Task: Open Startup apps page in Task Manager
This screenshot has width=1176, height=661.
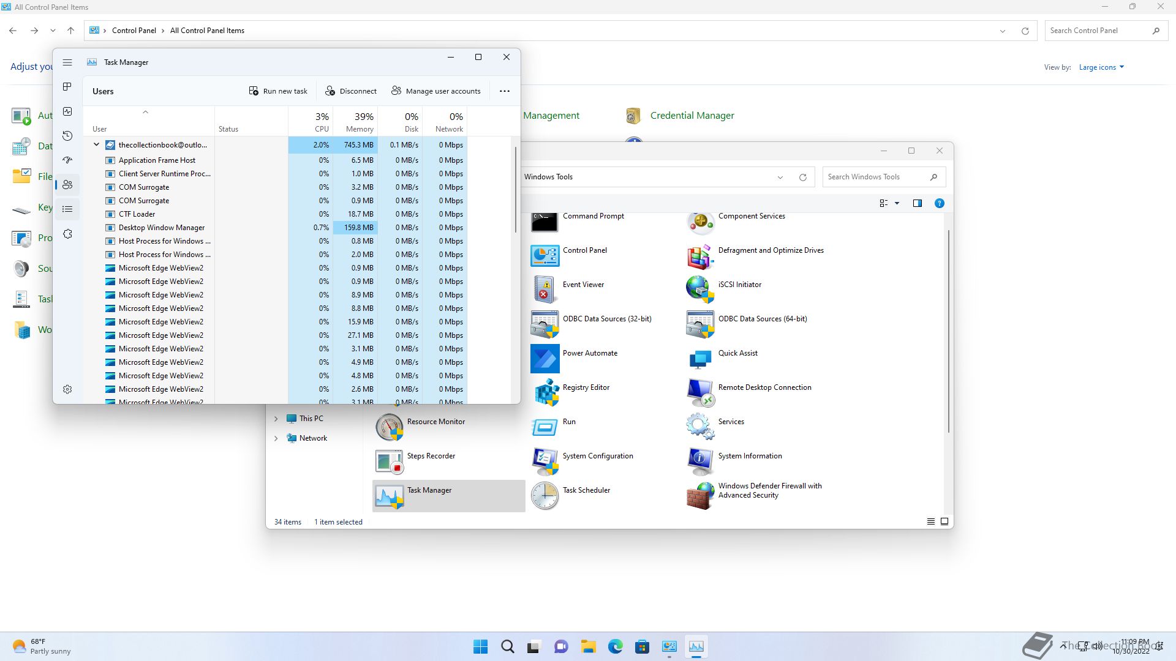Action: [67, 160]
